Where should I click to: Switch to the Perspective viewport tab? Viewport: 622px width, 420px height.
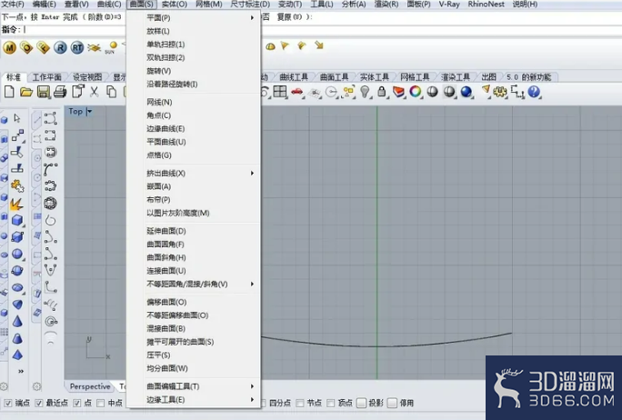[90, 386]
